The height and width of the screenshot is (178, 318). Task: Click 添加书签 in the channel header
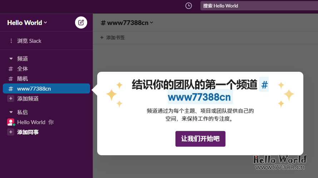pyautogui.click(x=115, y=37)
